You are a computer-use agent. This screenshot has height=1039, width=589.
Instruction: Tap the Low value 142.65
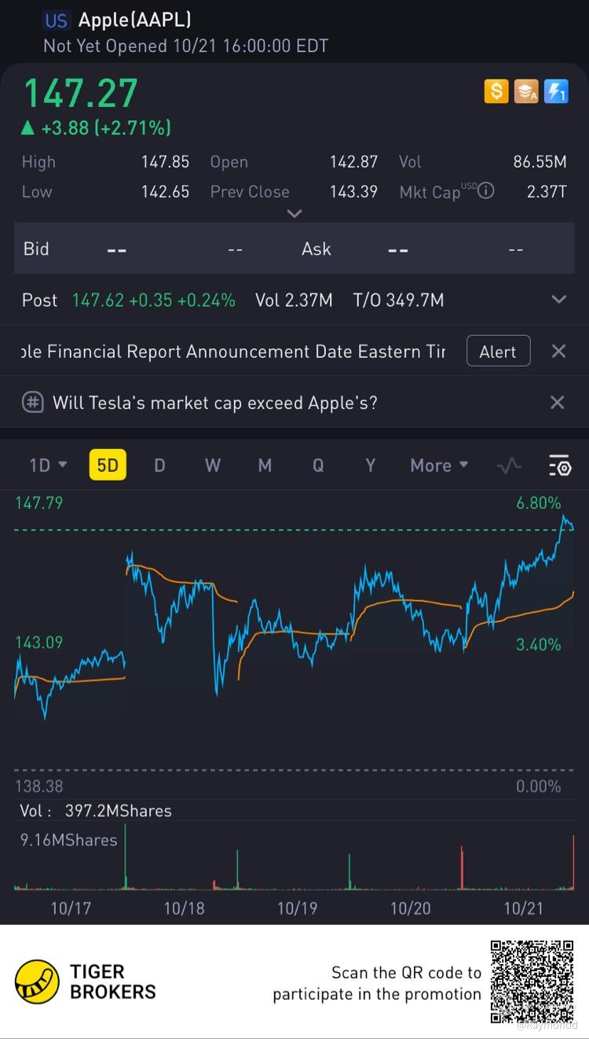click(165, 191)
